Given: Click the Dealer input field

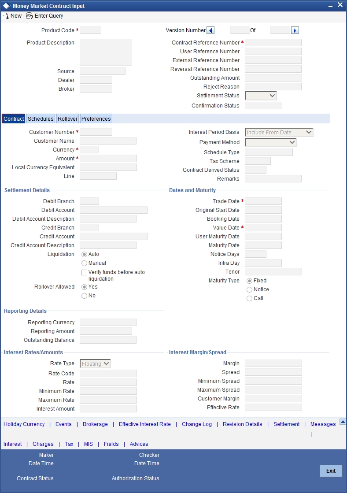Looking at the screenshot, I should coord(96,80).
